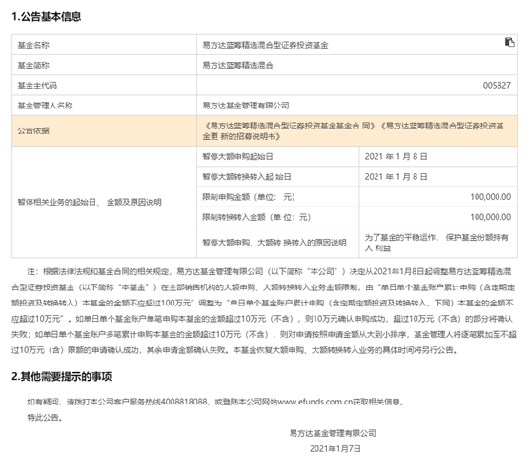Click the highlighted 公告依据 row label
528x473 pixels.
pos(105,130)
